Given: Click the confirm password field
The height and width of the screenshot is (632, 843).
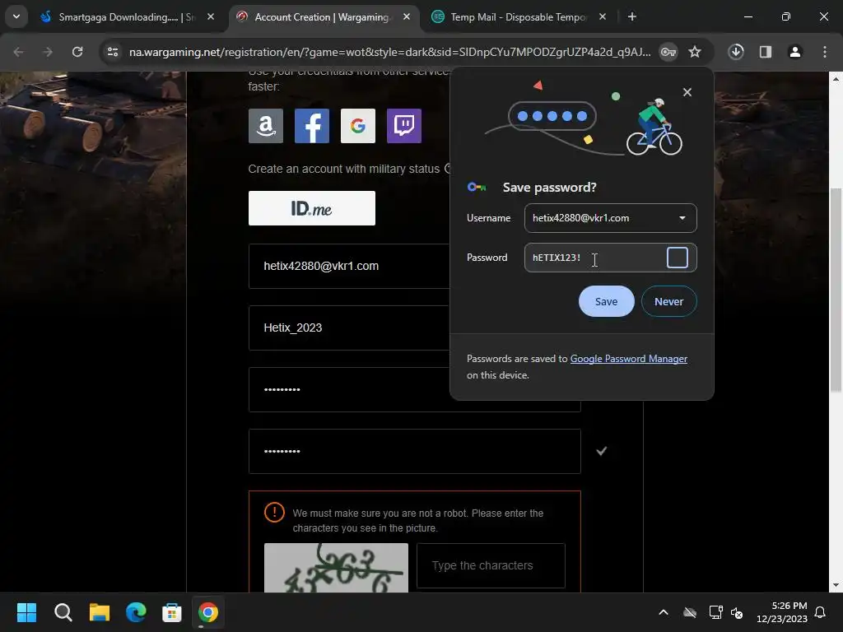Looking at the screenshot, I should point(415,452).
